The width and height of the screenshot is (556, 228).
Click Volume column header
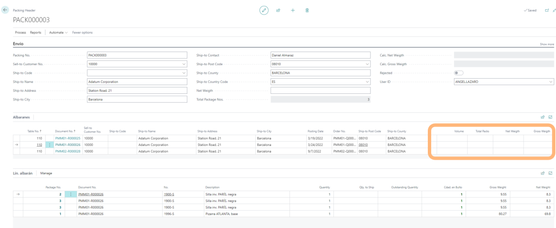tap(459, 131)
